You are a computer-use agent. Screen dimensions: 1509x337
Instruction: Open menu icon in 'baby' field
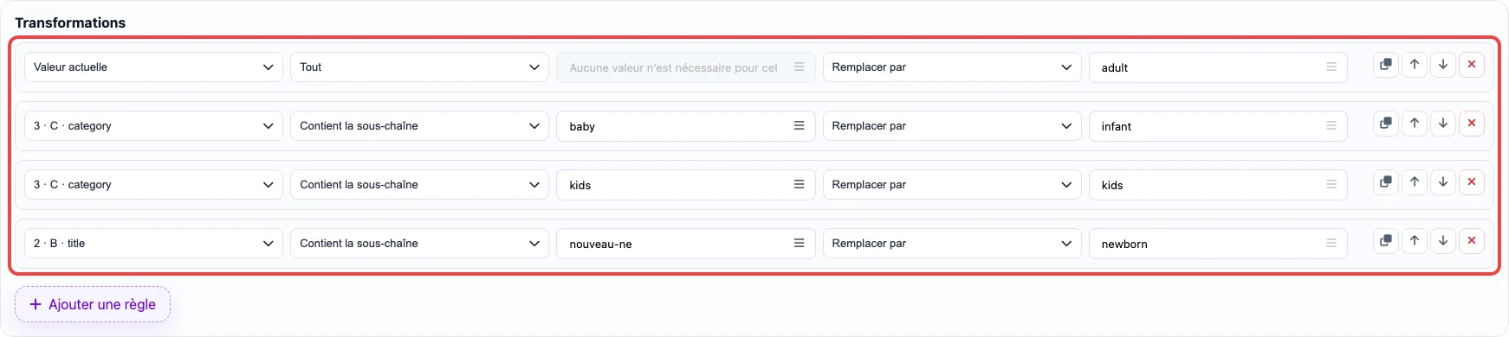(799, 126)
